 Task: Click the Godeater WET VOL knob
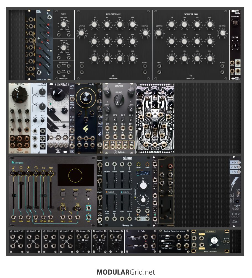[x=170, y=92]
